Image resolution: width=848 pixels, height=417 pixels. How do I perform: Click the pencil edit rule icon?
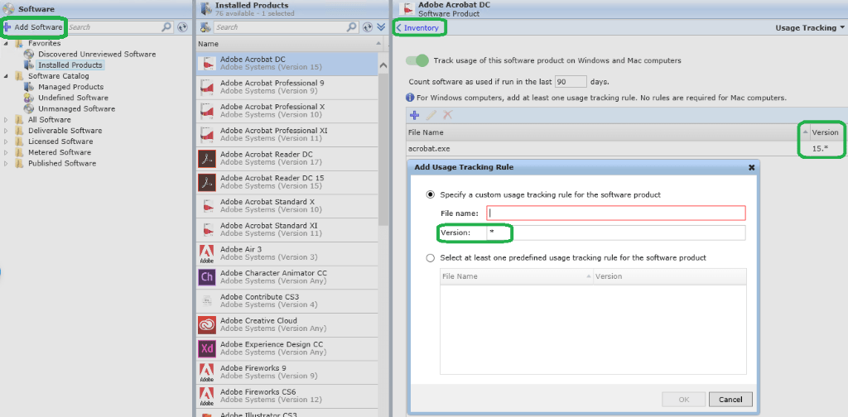pyautogui.click(x=431, y=115)
